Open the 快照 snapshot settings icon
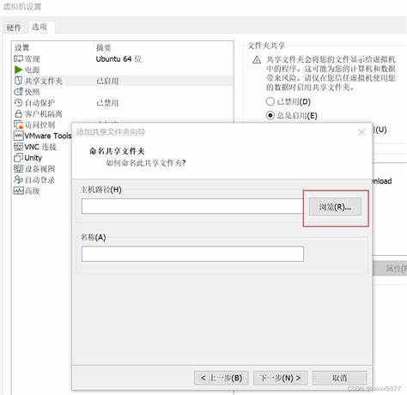This screenshot has width=407, height=395. click(18, 92)
